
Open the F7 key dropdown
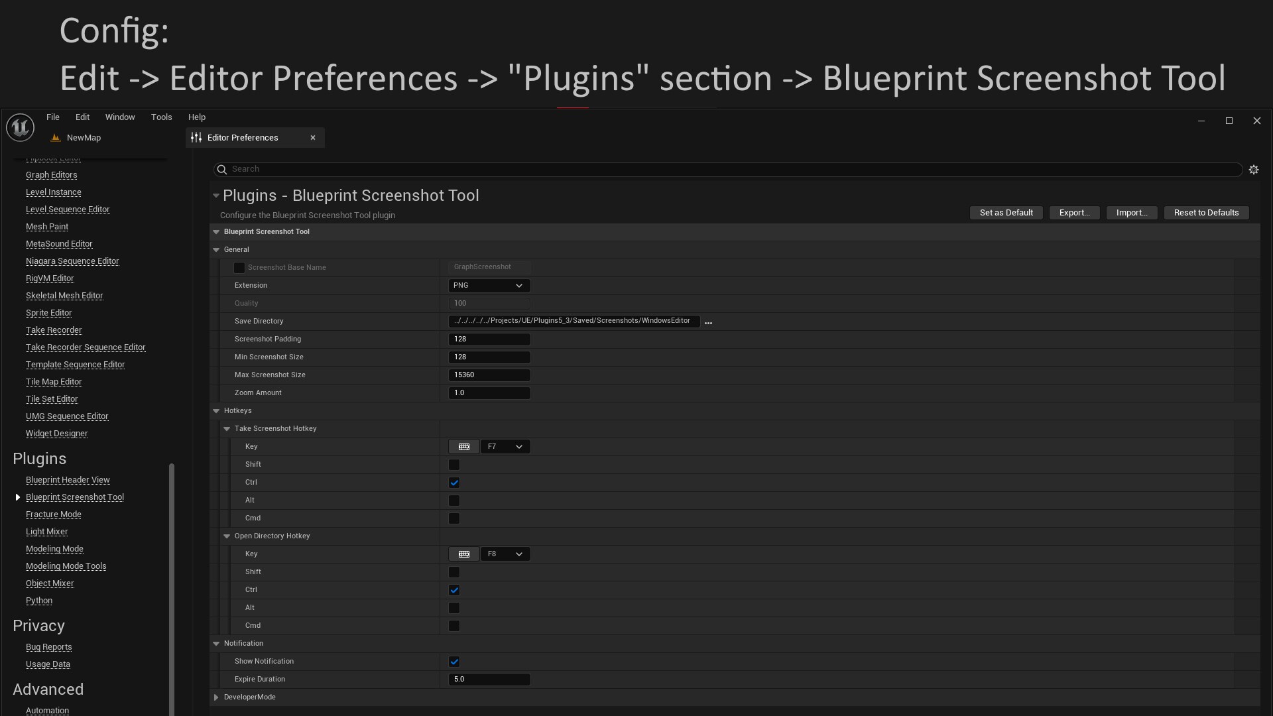click(505, 446)
